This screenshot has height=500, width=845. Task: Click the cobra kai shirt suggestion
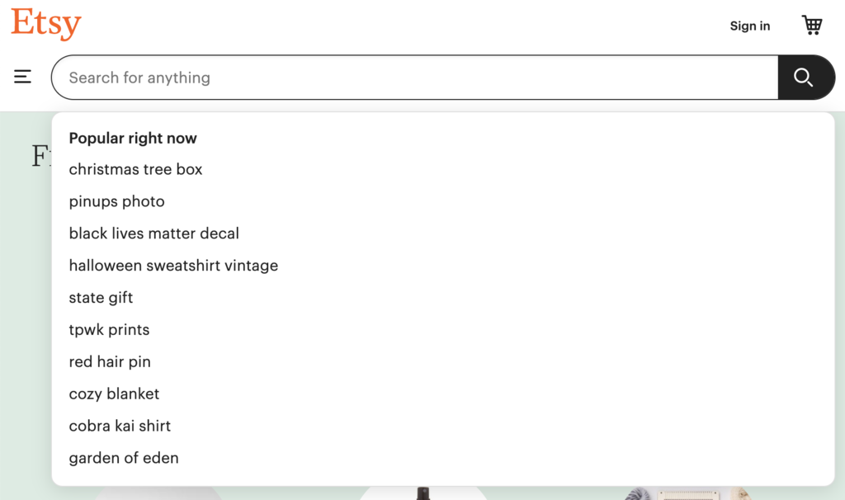tap(120, 426)
